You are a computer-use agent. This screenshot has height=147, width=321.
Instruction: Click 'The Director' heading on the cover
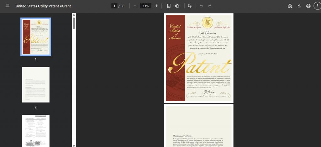coord(208,33)
